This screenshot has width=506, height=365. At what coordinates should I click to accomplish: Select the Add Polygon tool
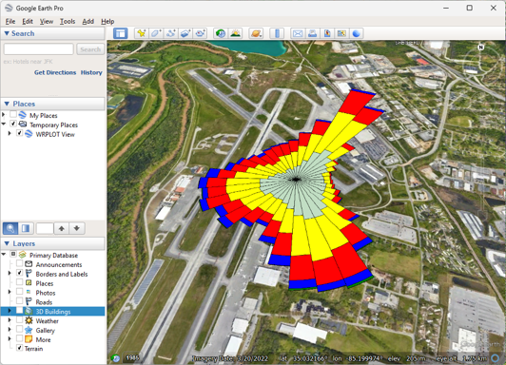[x=156, y=33]
